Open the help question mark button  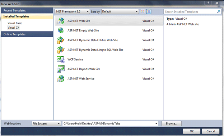coord(208,3)
